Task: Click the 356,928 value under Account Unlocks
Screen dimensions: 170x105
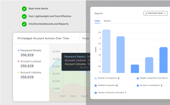Action: coord(27,77)
